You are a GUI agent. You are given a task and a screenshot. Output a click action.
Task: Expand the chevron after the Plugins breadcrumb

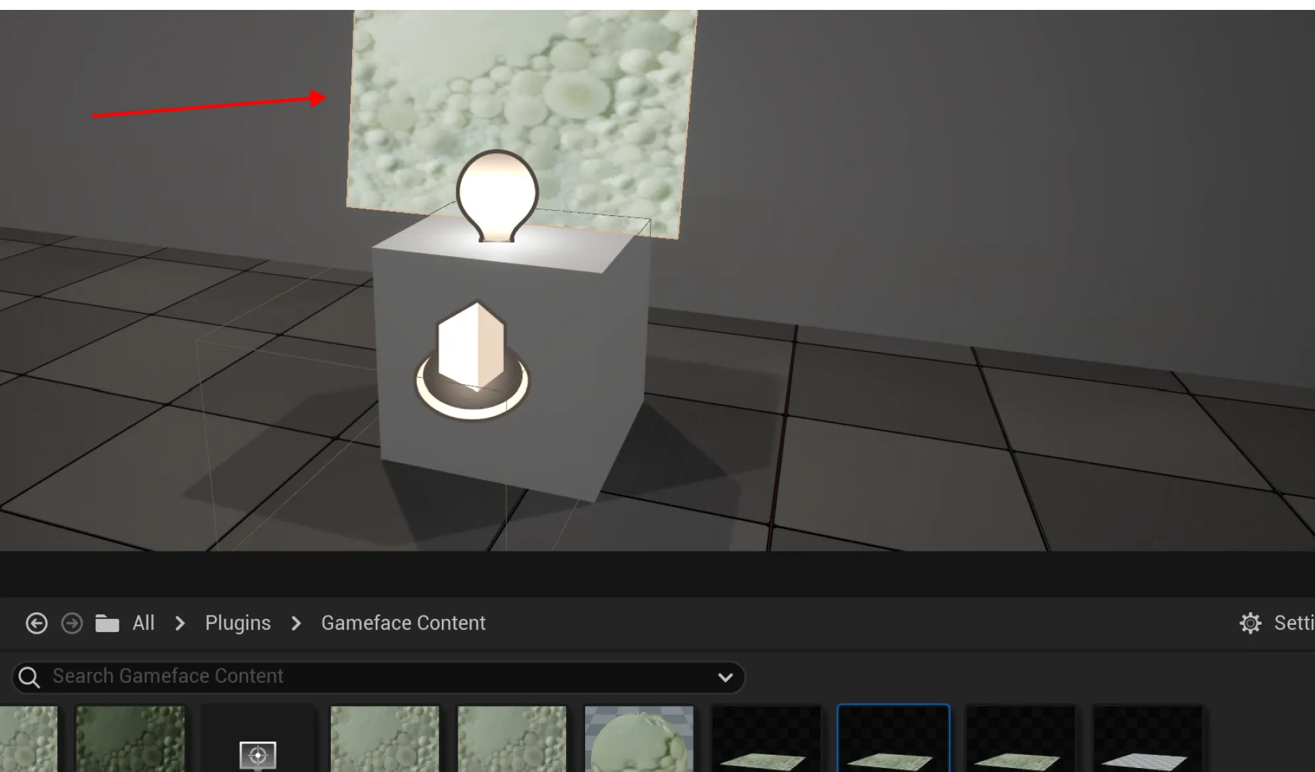pos(296,623)
